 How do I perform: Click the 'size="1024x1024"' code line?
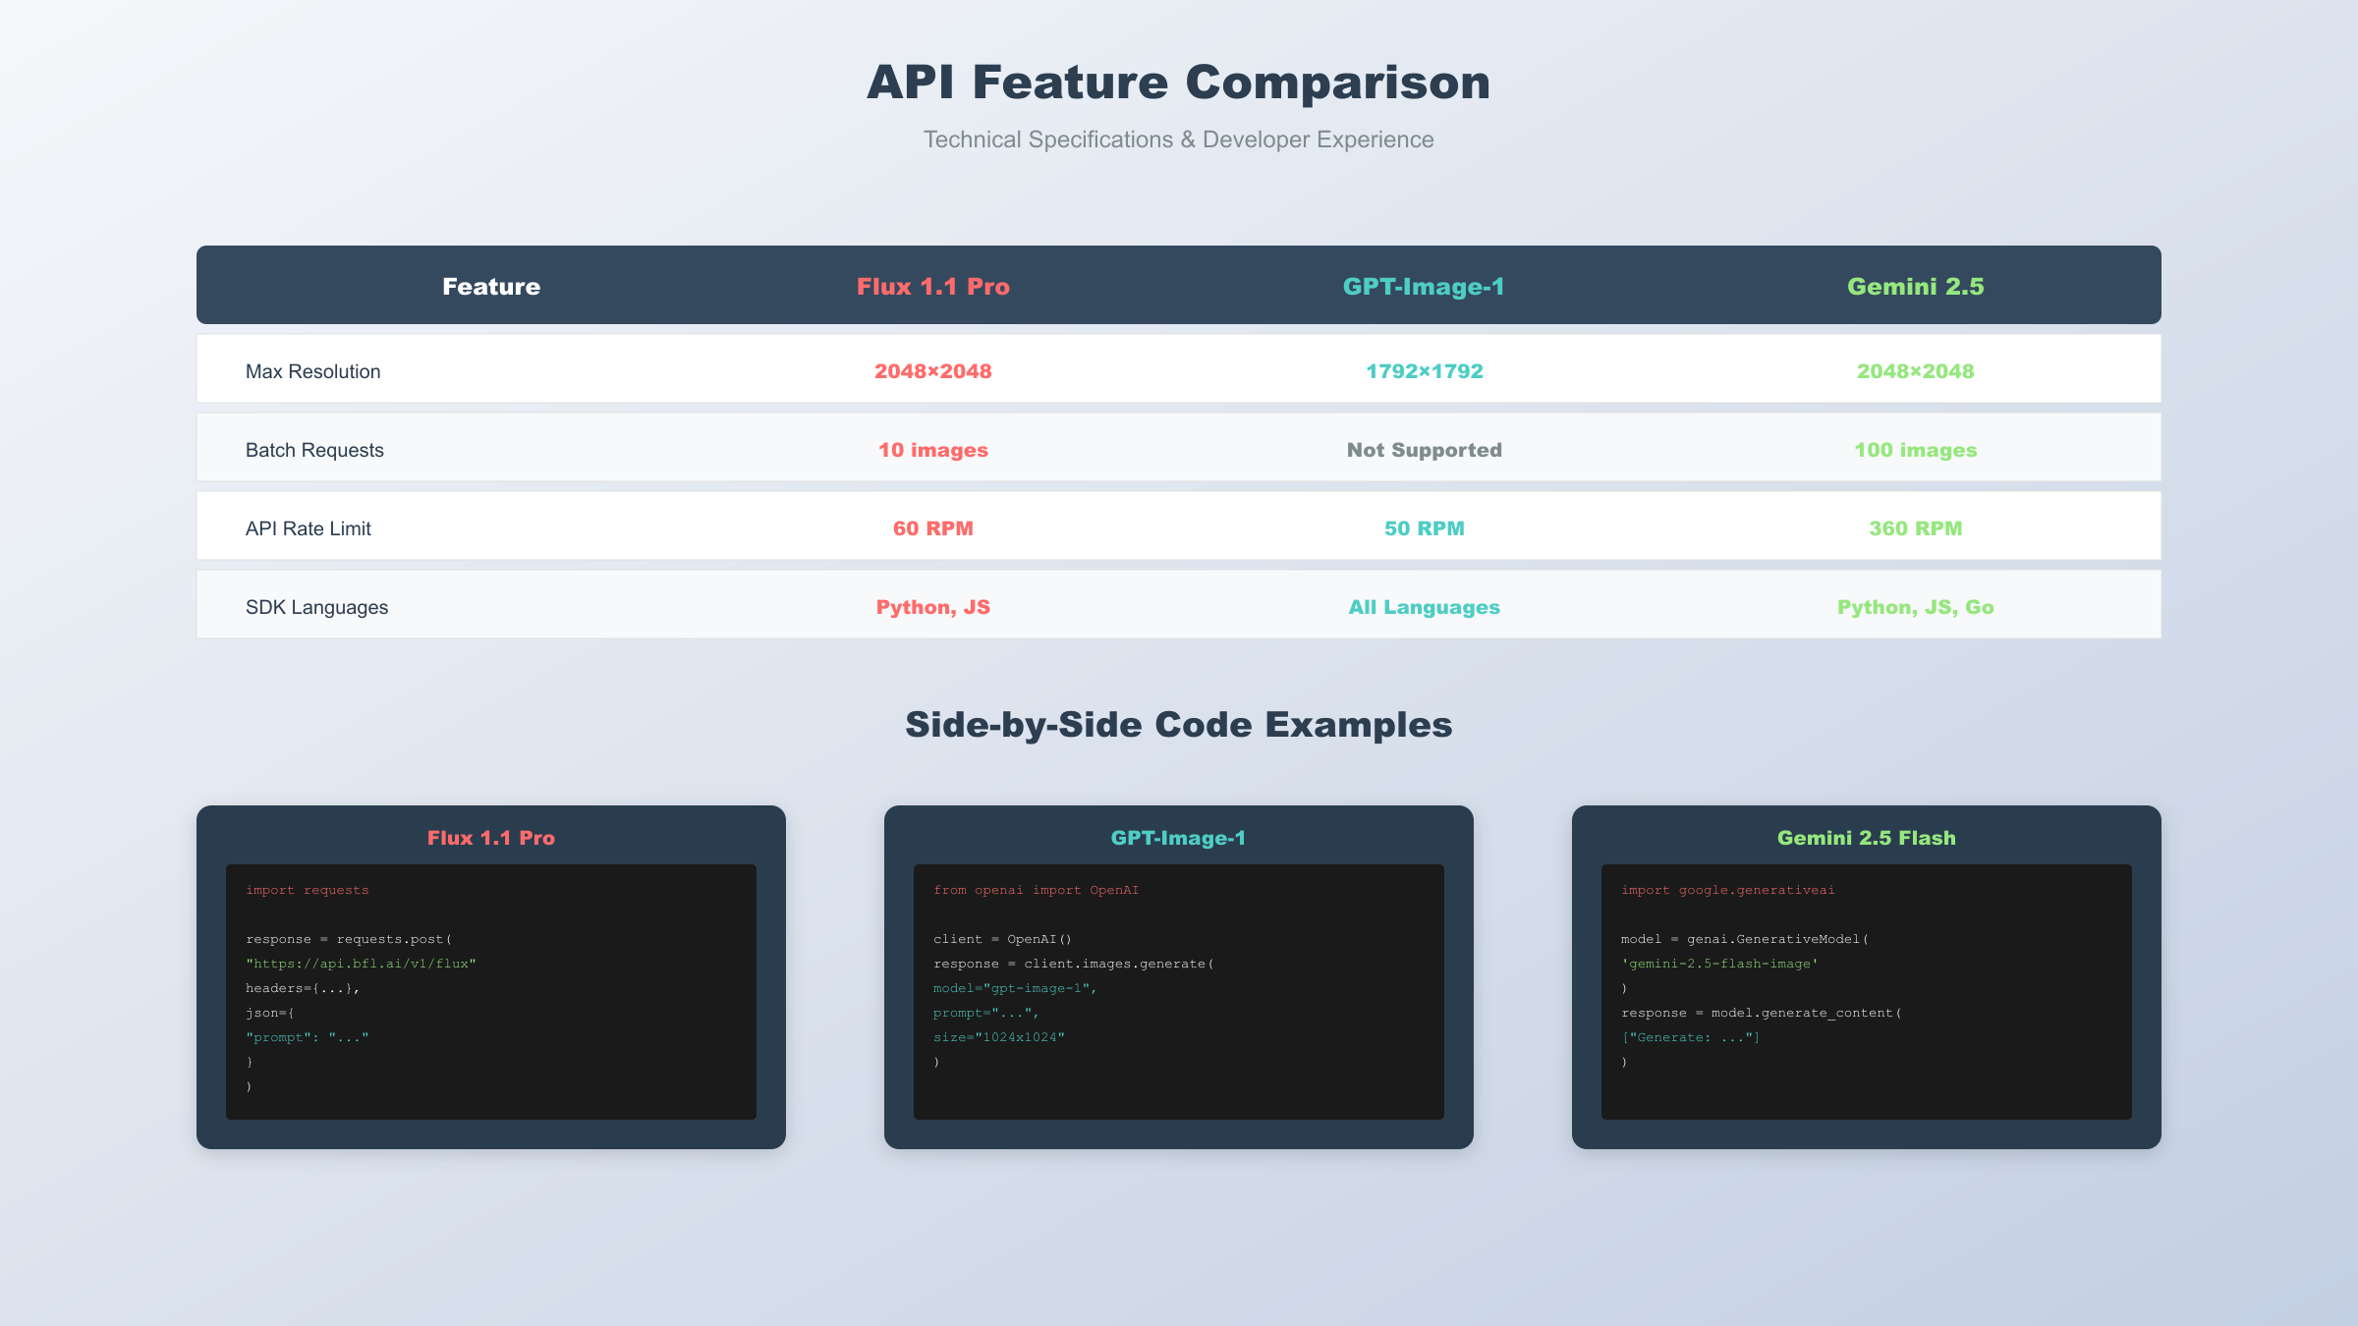(999, 1037)
